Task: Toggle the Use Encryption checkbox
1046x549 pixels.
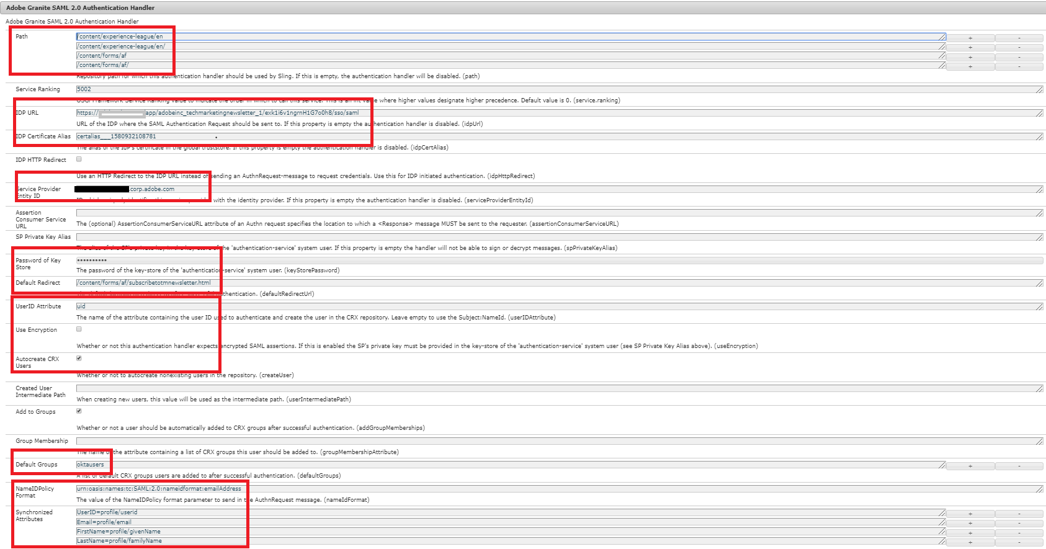Action: coord(79,329)
